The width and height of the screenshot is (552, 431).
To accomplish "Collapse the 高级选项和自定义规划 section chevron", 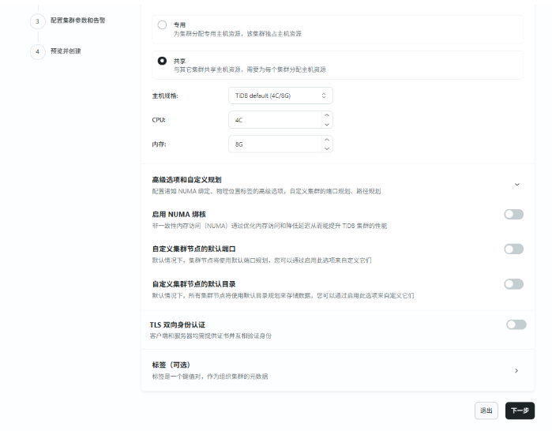I will 516,184.
